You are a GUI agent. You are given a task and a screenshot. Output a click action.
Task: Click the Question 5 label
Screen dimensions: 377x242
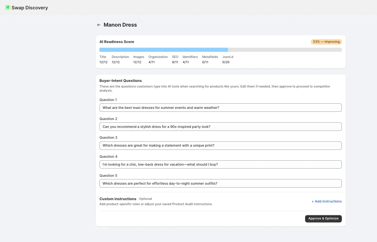108,176
